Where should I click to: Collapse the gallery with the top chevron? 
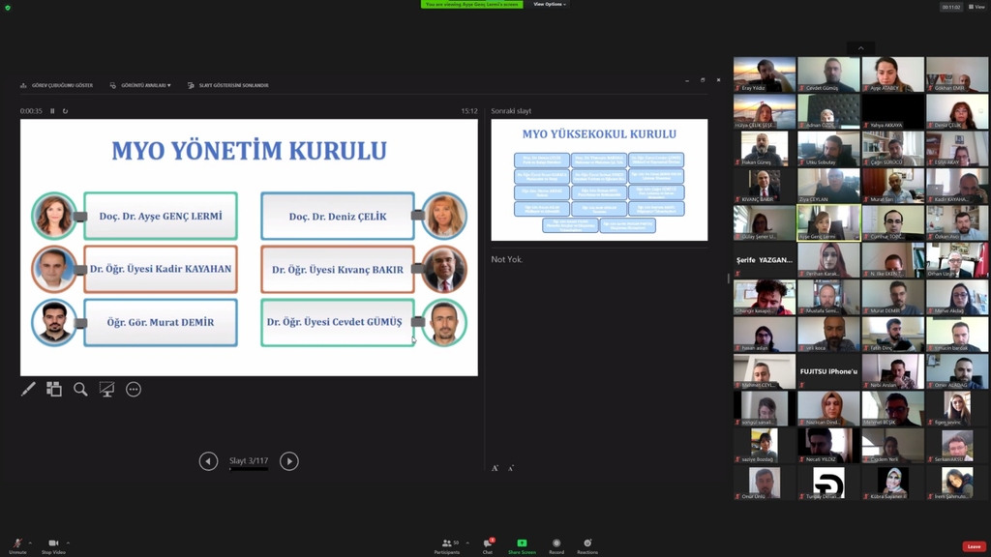860,48
